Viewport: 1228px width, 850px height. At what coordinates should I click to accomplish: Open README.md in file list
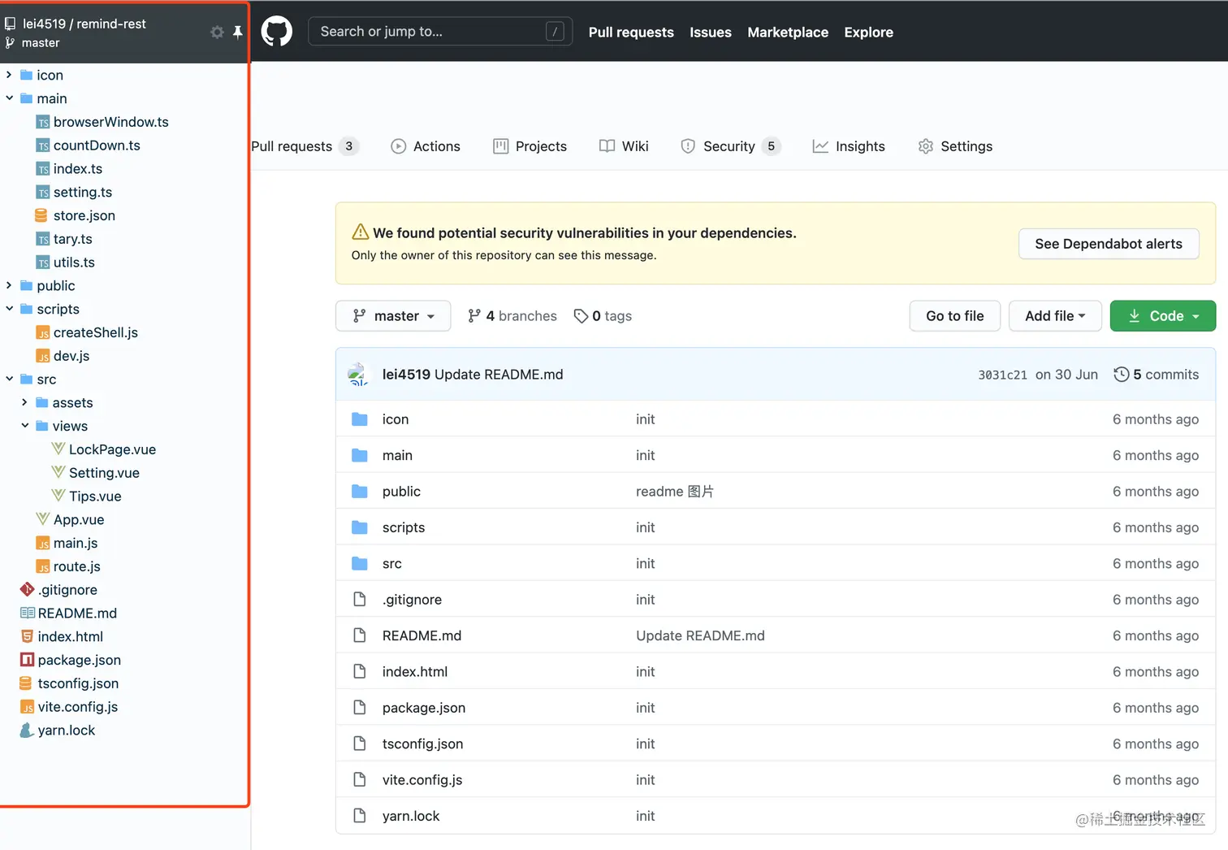coord(422,635)
